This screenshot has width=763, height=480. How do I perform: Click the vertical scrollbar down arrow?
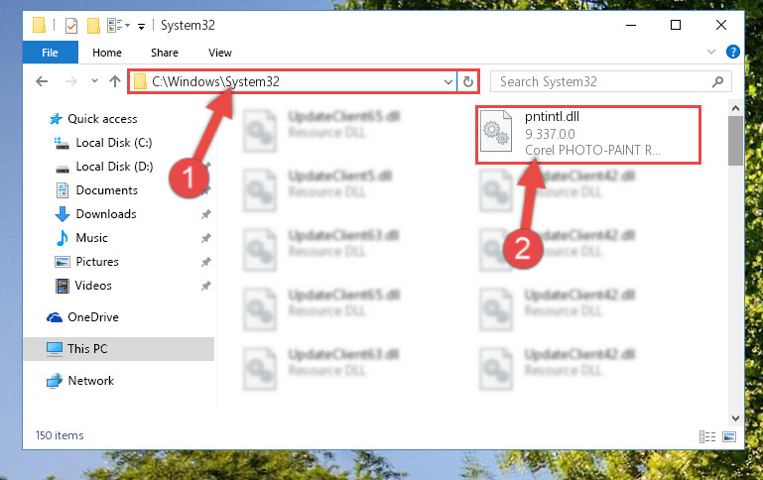coord(735,418)
